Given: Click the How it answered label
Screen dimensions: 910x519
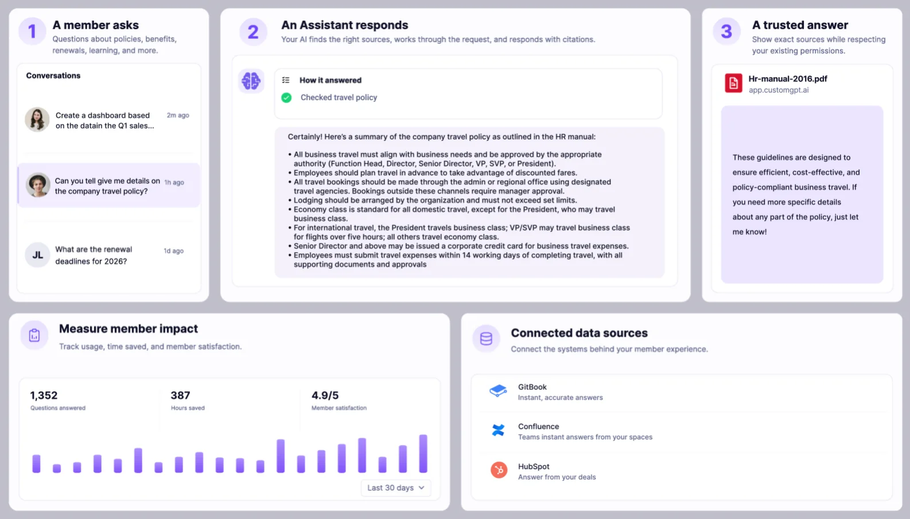Looking at the screenshot, I should (x=330, y=80).
